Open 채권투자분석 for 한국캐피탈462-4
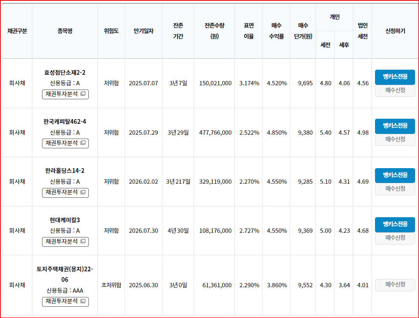This screenshot has height=318, width=419. (x=65, y=143)
